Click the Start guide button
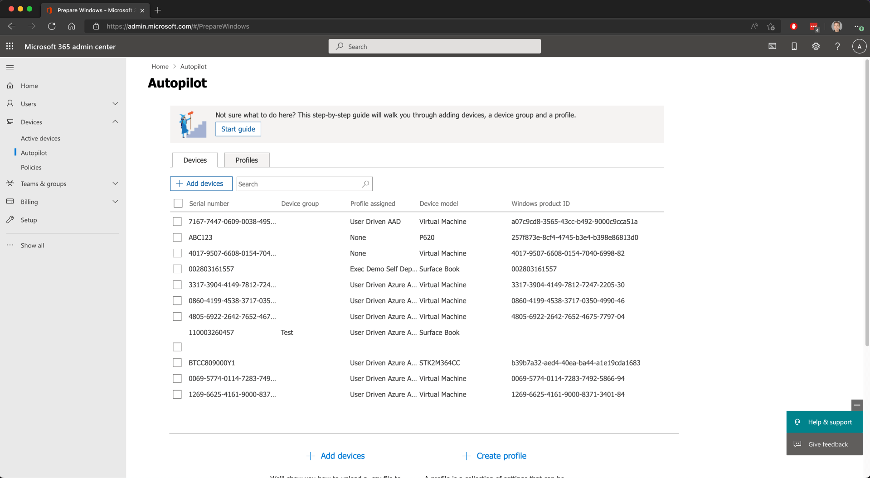Viewport: 870px width, 478px height. (x=238, y=129)
